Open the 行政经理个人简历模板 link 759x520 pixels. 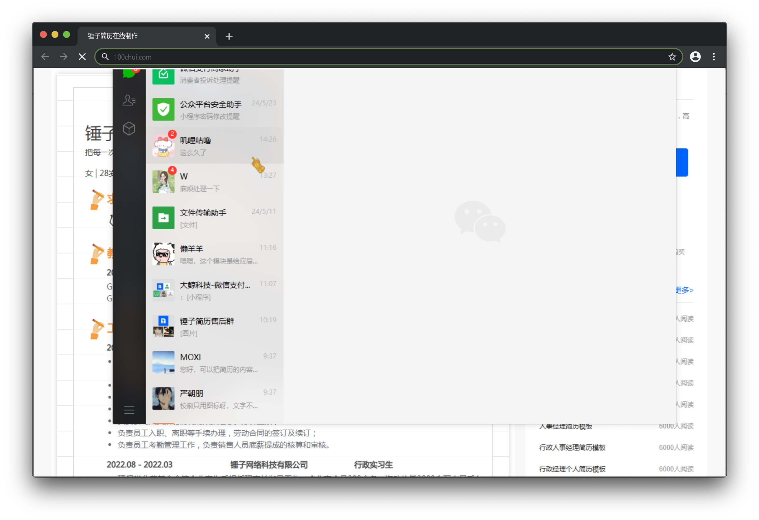pos(572,469)
